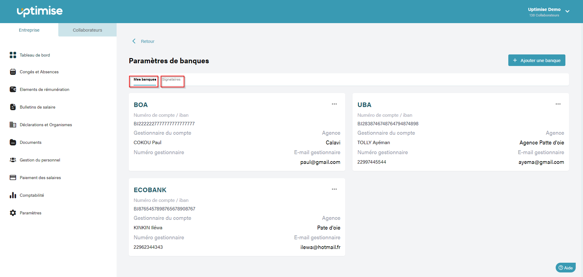This screenshot has height=277, width=583.
Task: Click the Uptimise Demo account name
Action: click(544, 9)
